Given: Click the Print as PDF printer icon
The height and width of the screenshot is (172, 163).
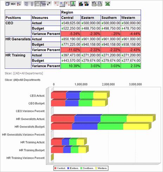Looking at the screenshot, I should (100, 4).
